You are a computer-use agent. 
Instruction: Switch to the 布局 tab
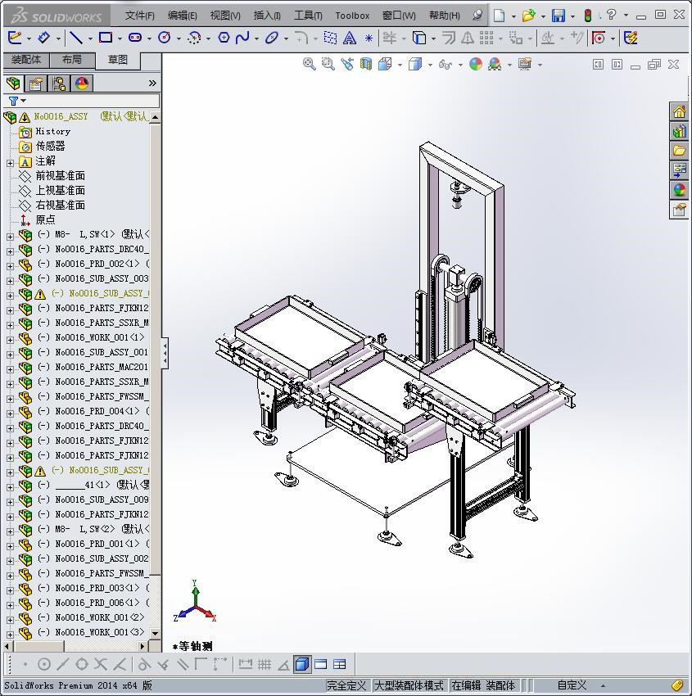[x=72, y=60]
